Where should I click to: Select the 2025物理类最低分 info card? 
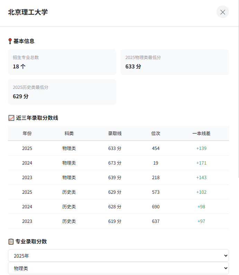point(175,62)
